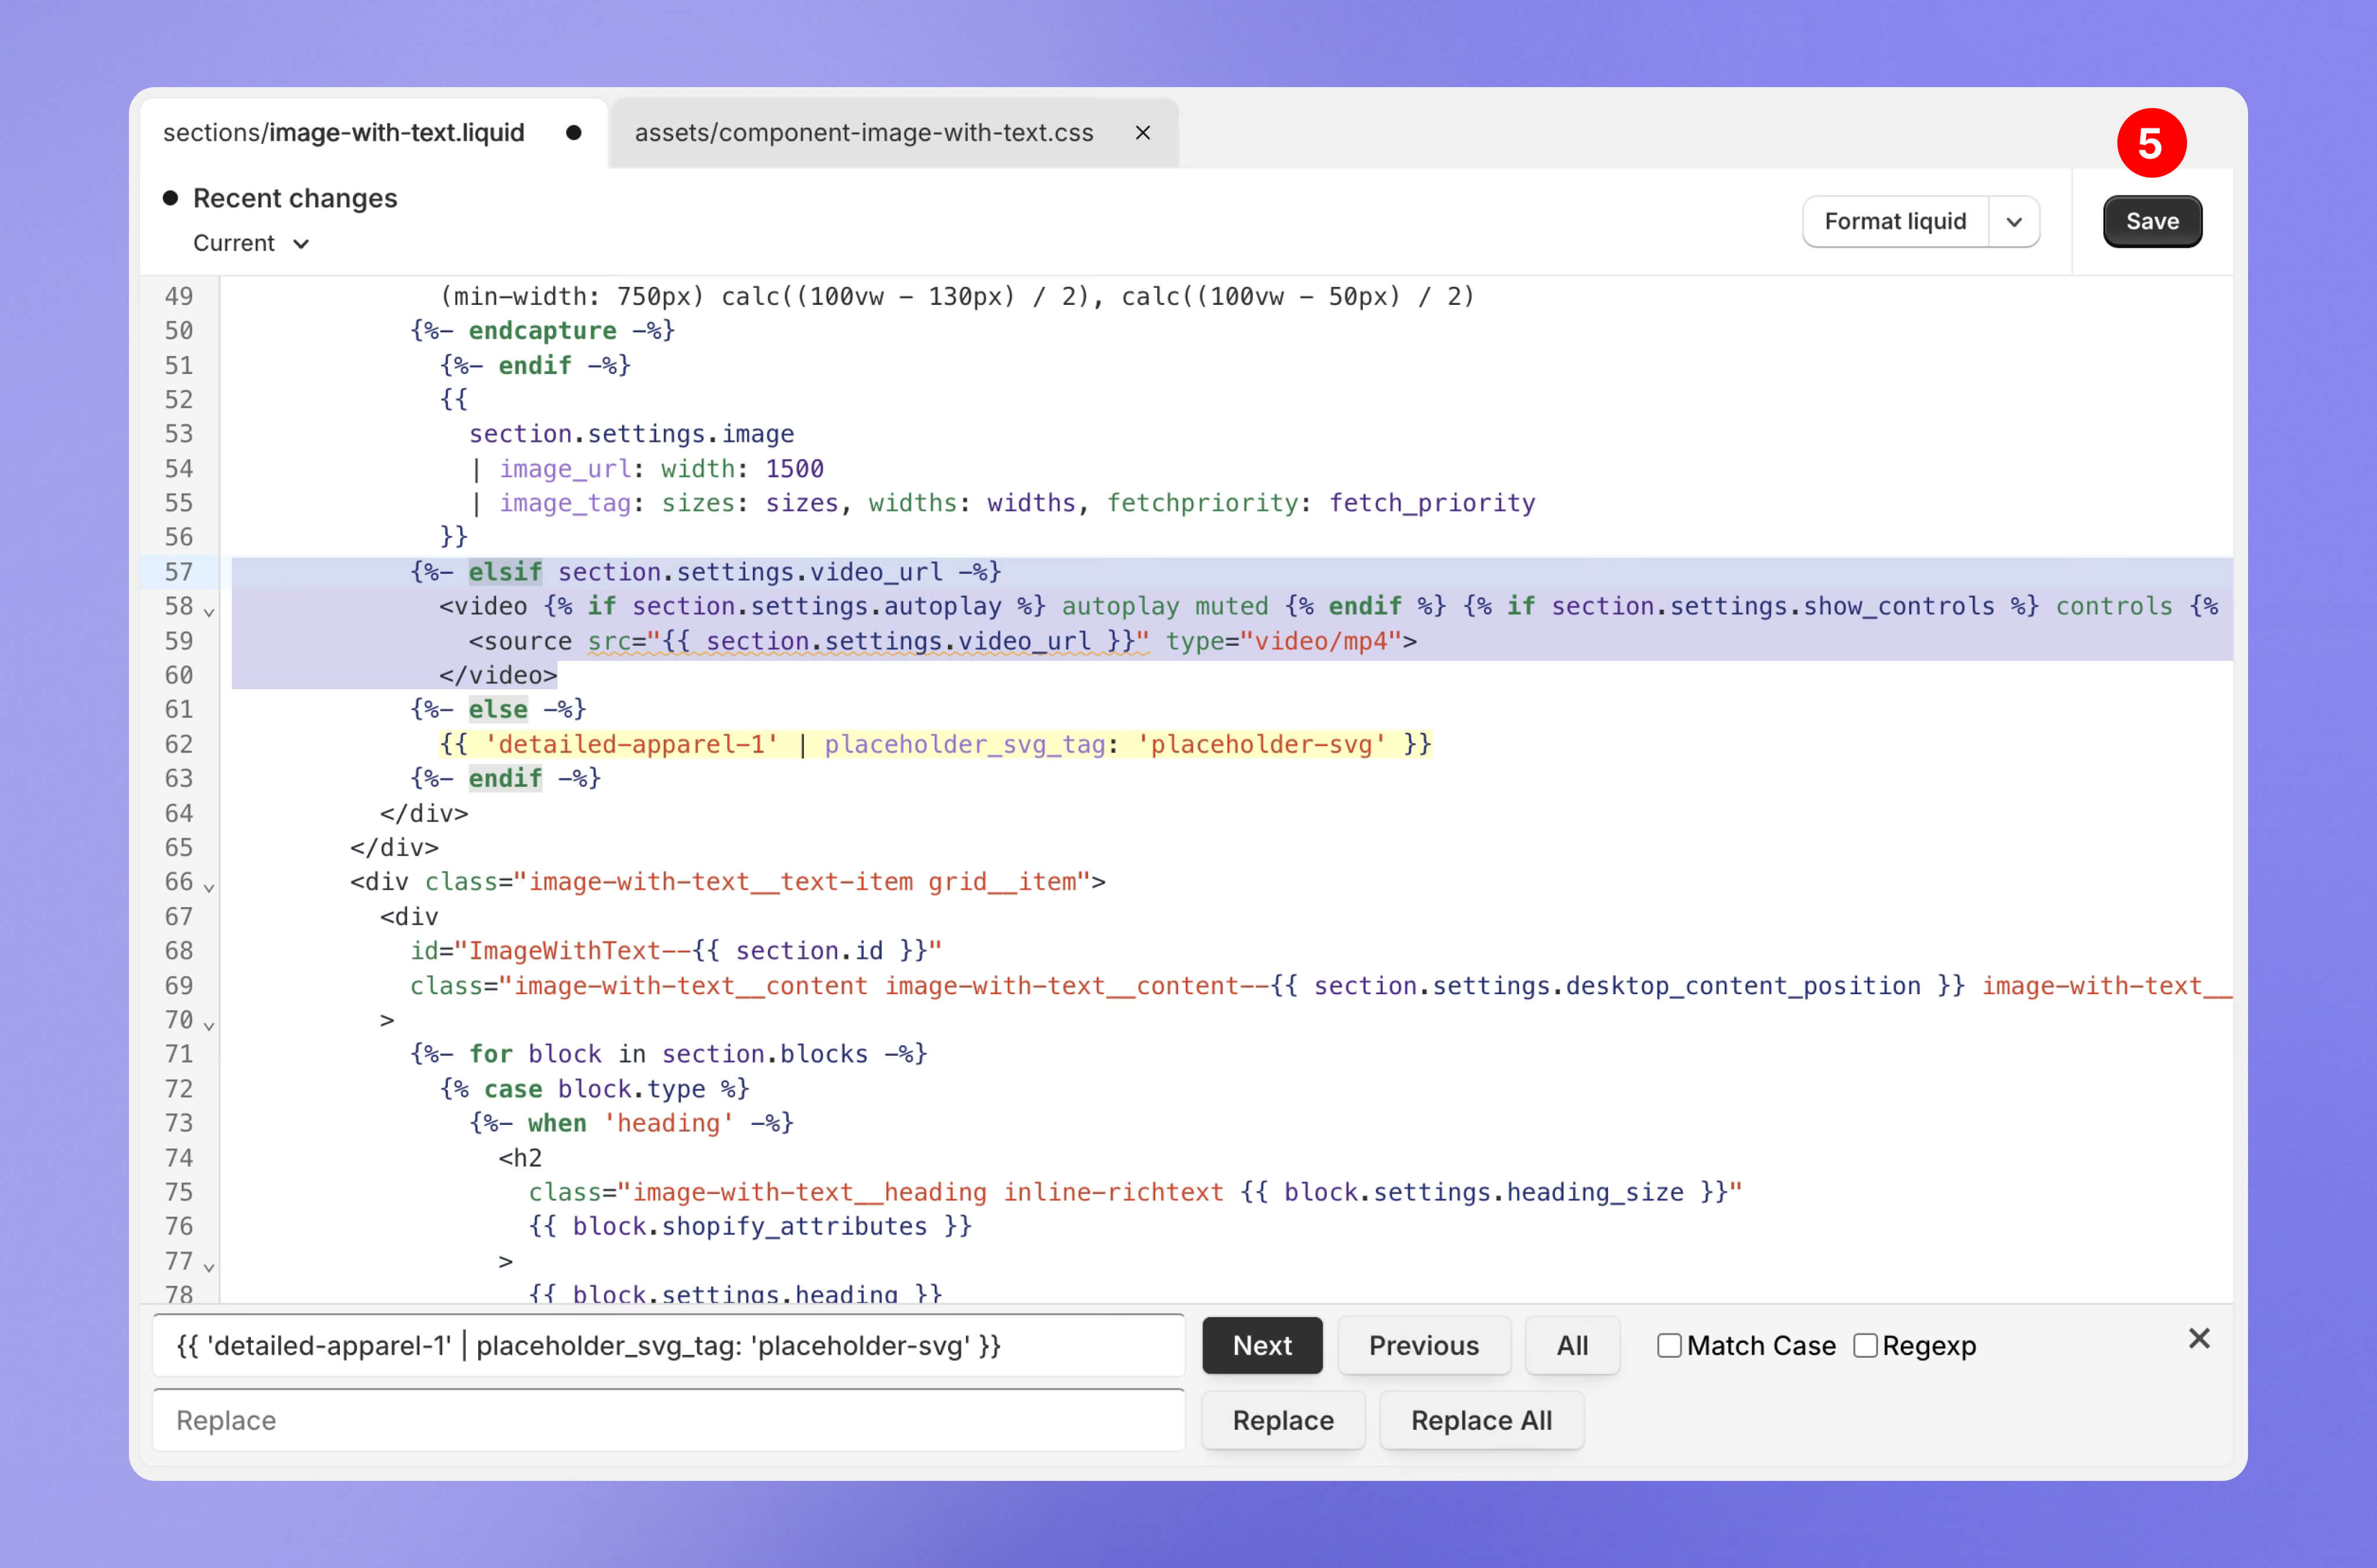This screenshot has height=1568, width=2377.
Task: Collapse the code fold at line 58
Action: 209,610
